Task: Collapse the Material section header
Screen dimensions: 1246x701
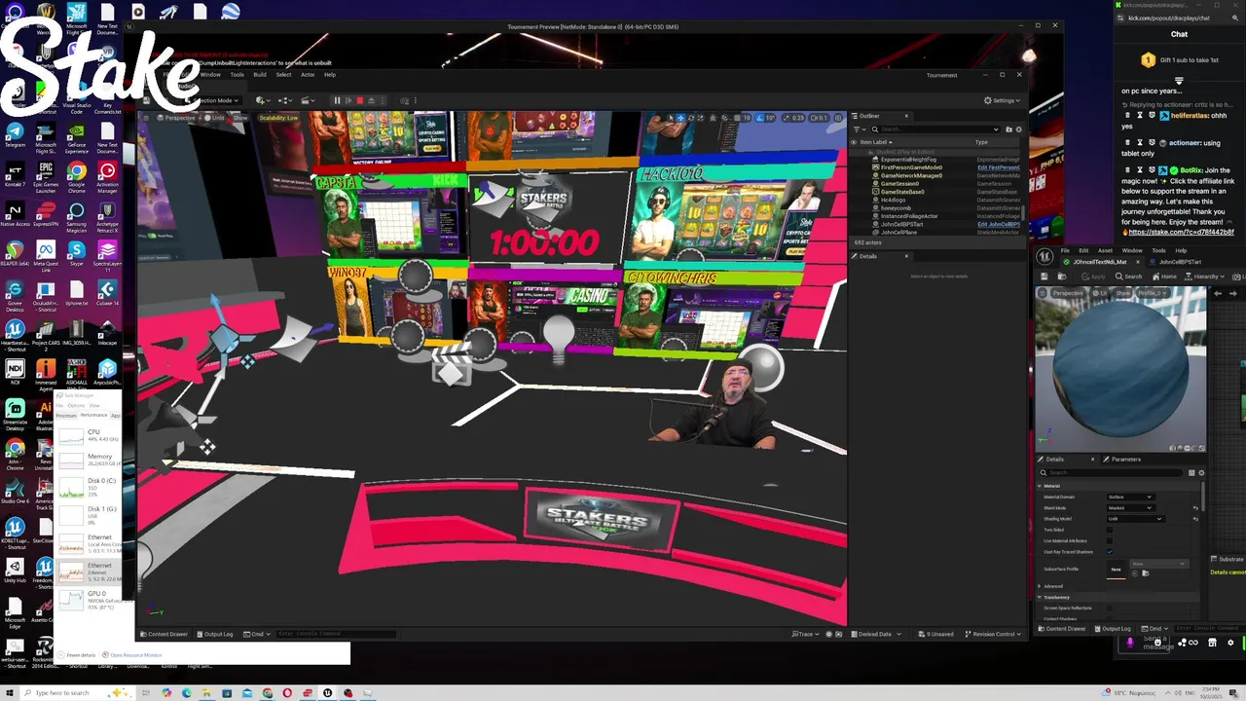Action: 1039,486
